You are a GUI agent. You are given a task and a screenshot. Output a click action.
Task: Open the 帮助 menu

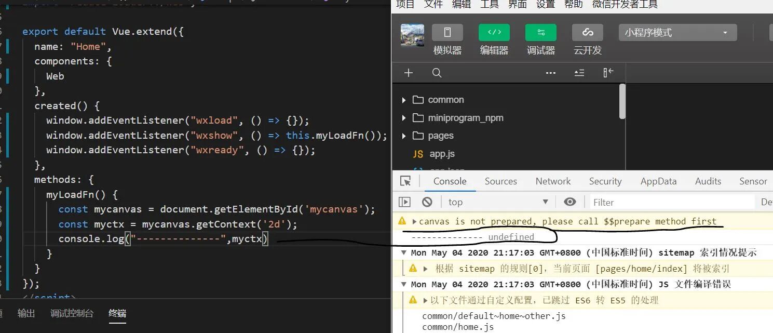point(574,5)
